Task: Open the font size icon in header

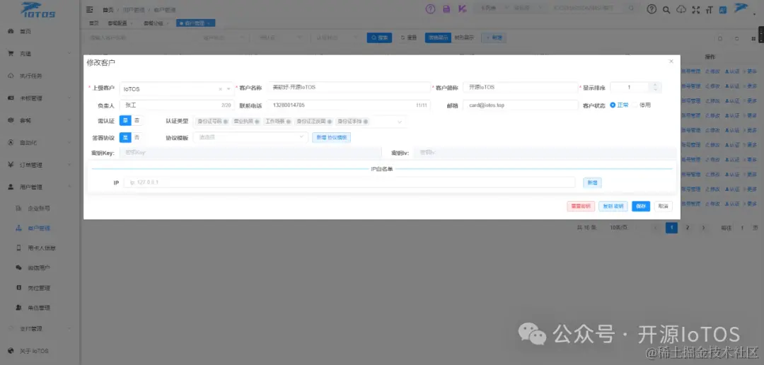Action: 709,9
